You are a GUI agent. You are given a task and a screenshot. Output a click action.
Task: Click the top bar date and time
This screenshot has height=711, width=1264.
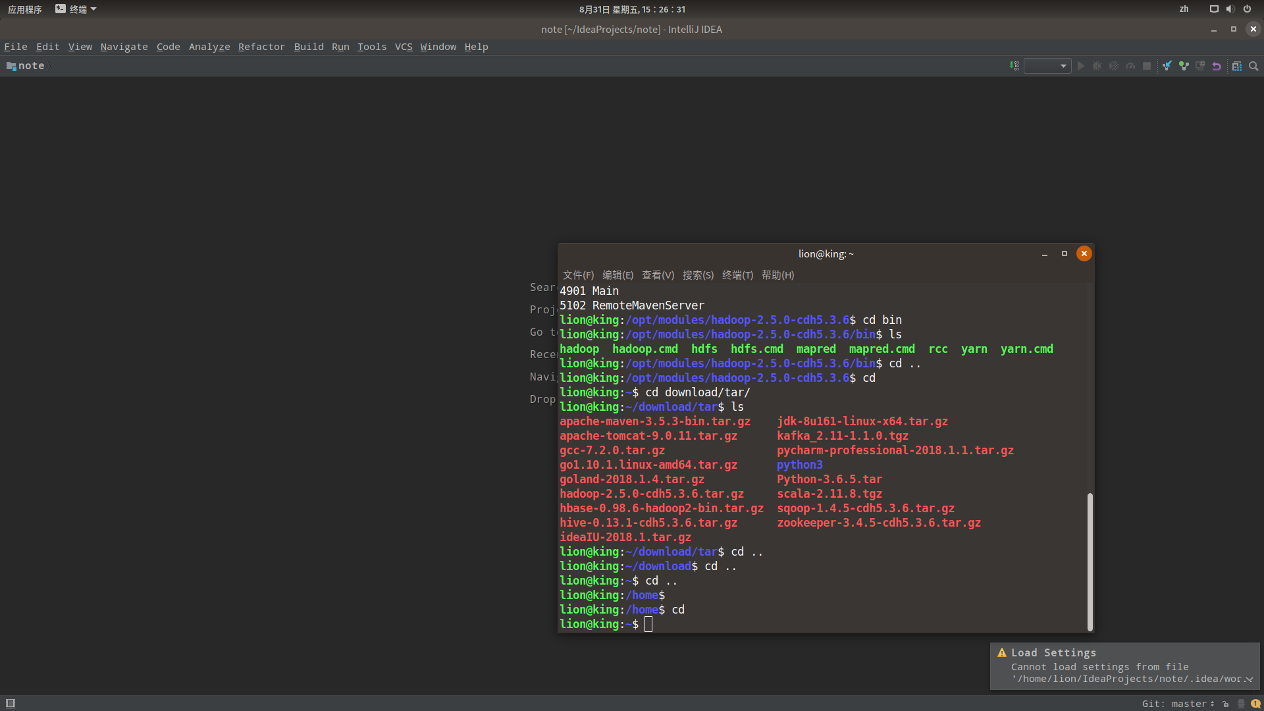632,9
